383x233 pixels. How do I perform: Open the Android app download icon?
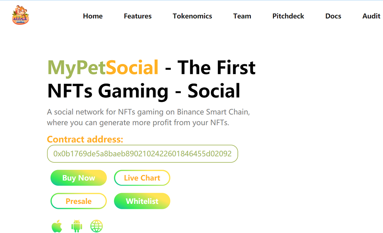pyautogui.click(x=77, y=226)
